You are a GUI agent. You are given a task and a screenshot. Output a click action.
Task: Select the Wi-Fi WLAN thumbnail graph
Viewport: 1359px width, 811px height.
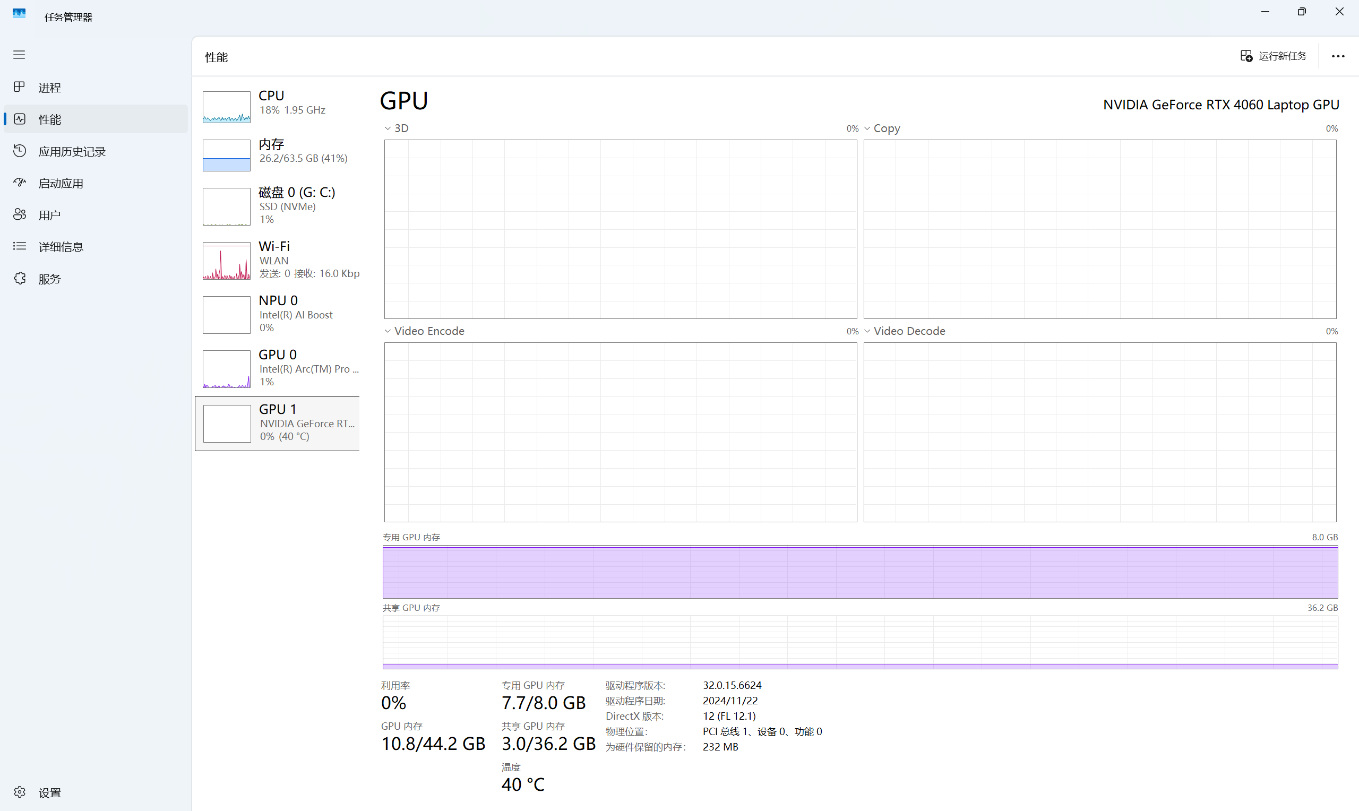tap(227, 261)
